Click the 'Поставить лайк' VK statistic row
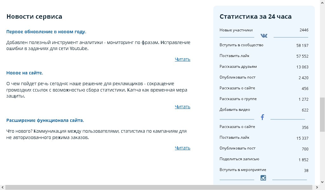 tap(234, 56)
